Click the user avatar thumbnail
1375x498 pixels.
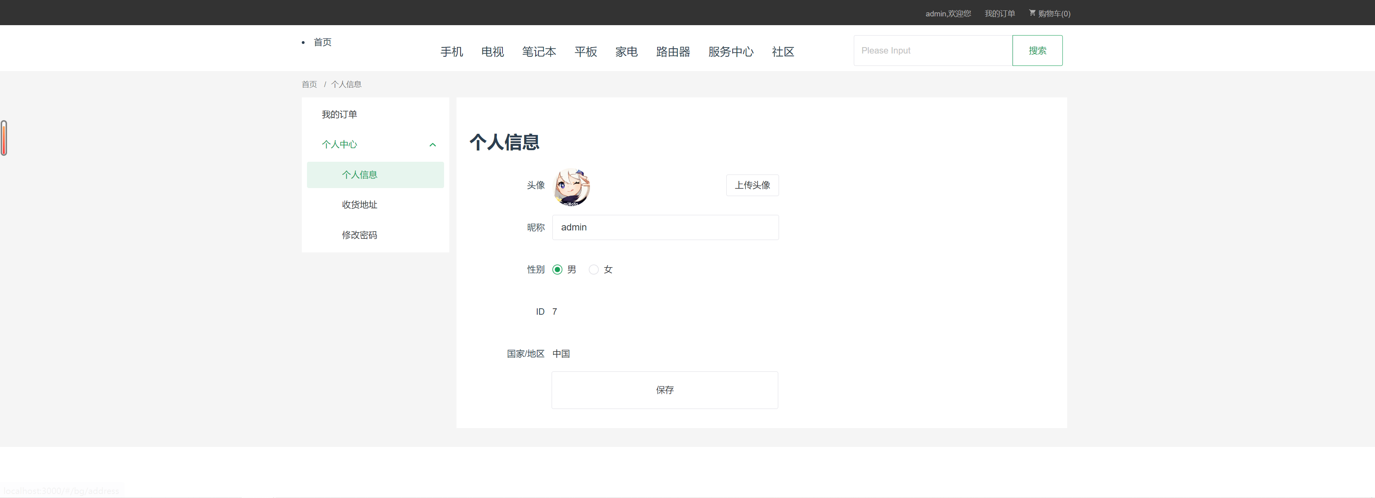[x=571, y=187]
